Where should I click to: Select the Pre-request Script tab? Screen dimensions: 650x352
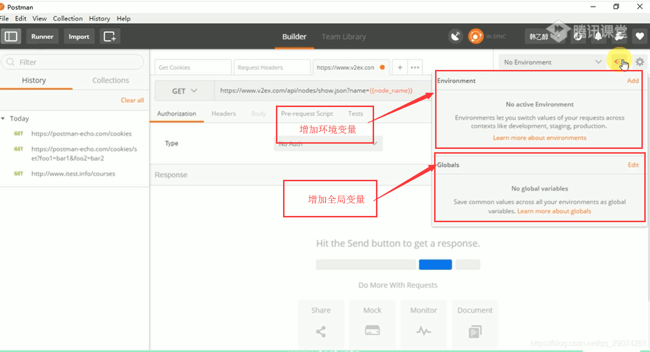[307, 114]
